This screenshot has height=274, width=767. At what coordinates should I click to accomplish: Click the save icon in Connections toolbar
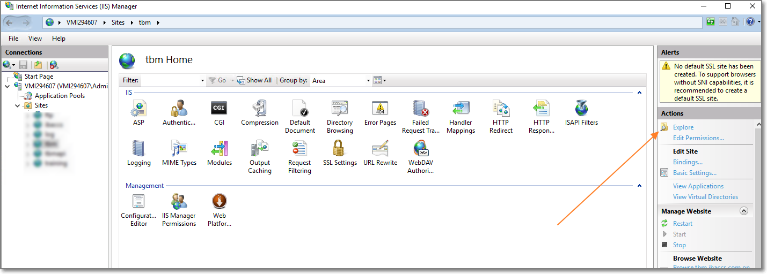(23, 65)
